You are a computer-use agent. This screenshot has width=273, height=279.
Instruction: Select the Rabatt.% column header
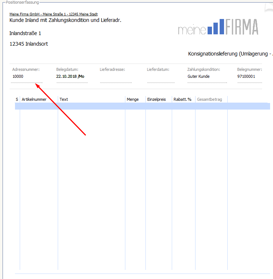183,99
